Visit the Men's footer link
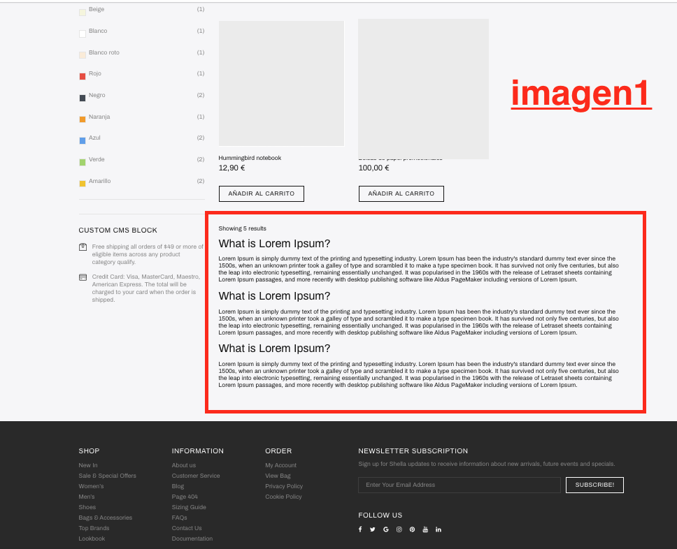 (x=86, y=497)
